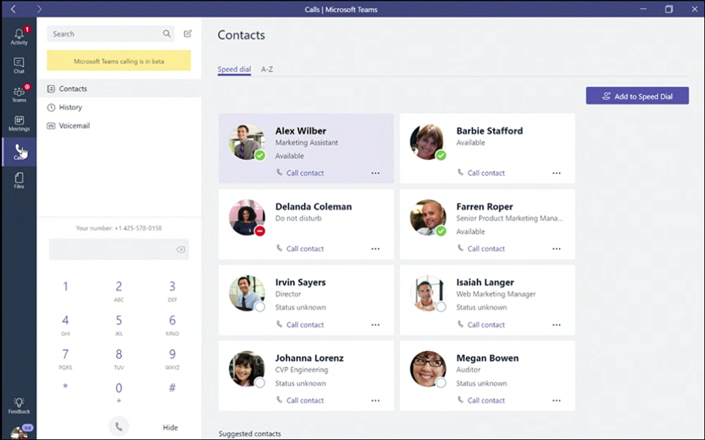Image resolution: width=705 pixels, height=440 pixels.
Task: Open more options for Isaiah Langer
Action: tap(557, 324)
